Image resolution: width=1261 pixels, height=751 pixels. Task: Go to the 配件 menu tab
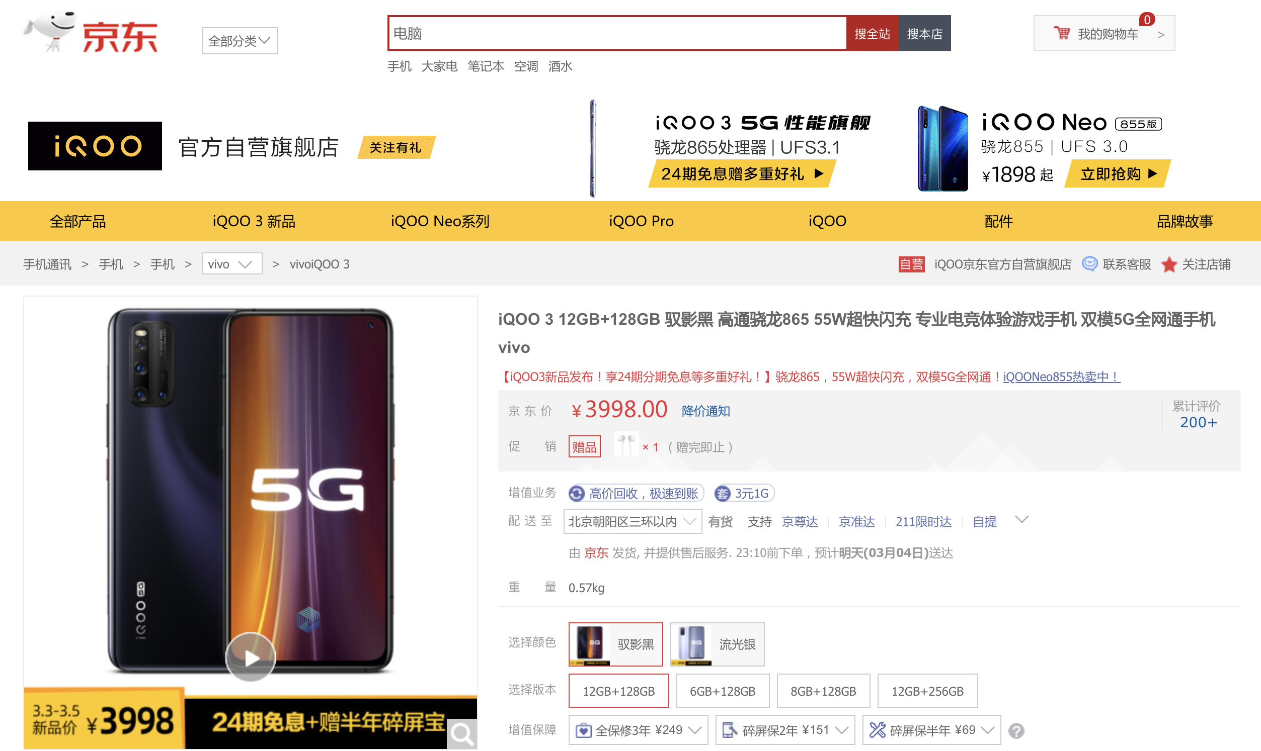coord(998,221)
